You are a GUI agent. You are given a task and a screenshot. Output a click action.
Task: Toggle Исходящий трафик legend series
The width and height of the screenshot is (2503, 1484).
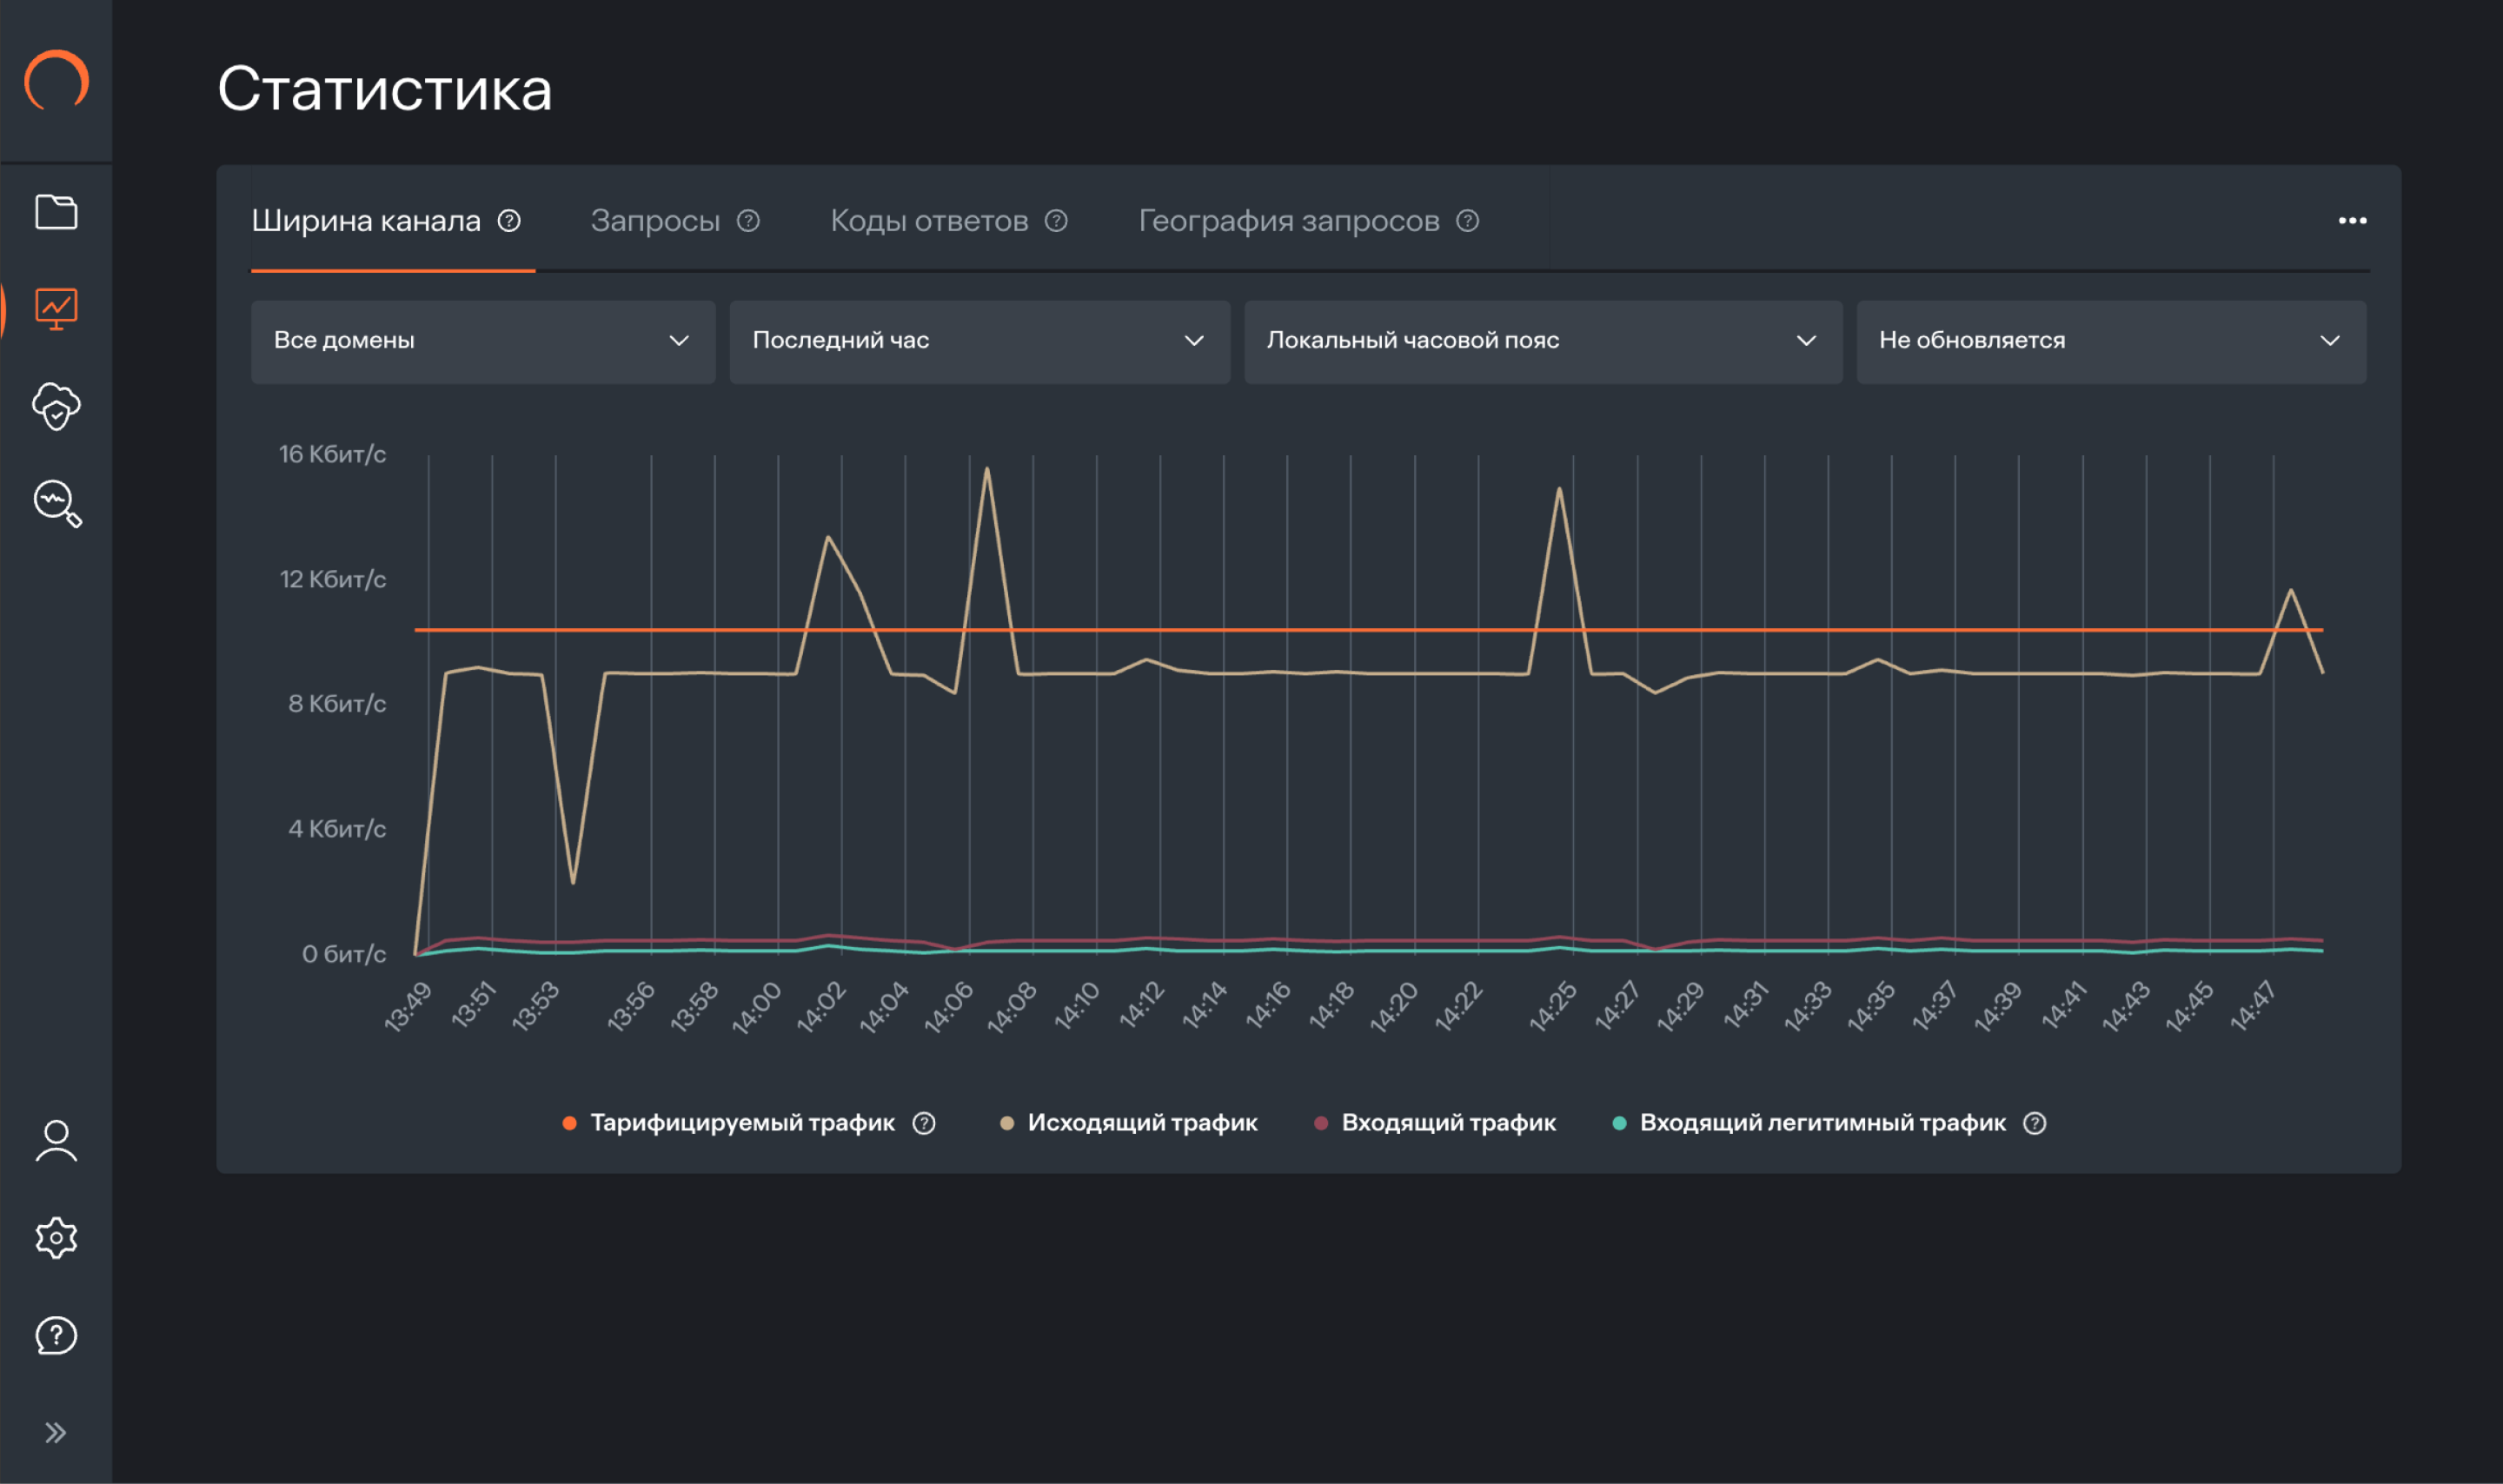click(1142, 1123)
